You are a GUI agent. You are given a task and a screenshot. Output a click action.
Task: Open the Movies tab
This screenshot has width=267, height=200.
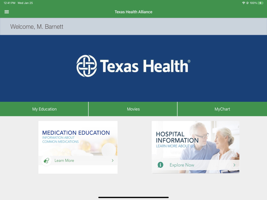click(x=133, y=109)
